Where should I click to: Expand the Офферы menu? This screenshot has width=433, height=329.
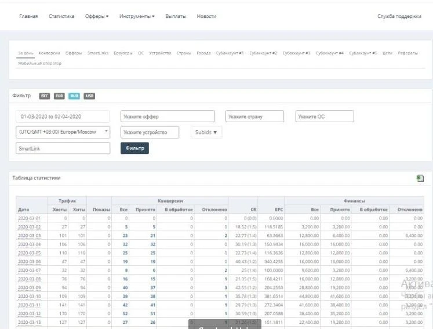[97, 16]
